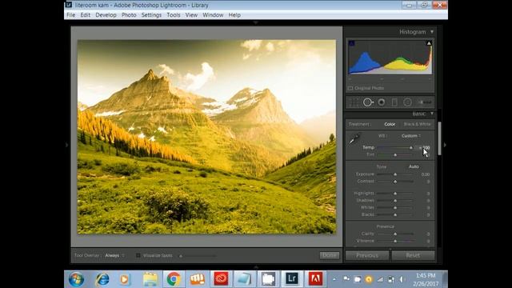Screen dimensions: 512x288
Task: Click the Previous button
Action: pos(367,255)
